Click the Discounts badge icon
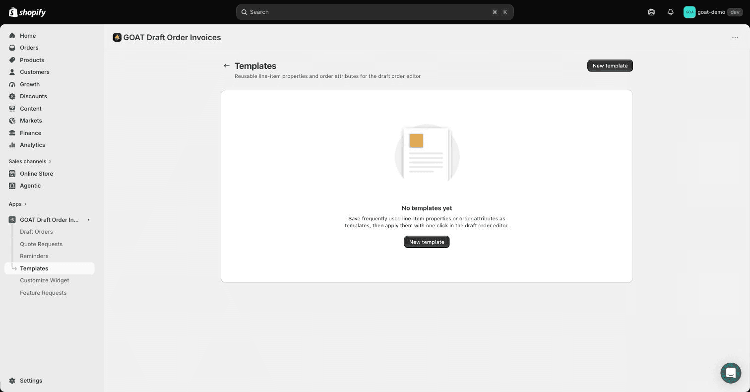Image resolution: width=750 pixels, height=392 pixels. (x=12, y=96)
